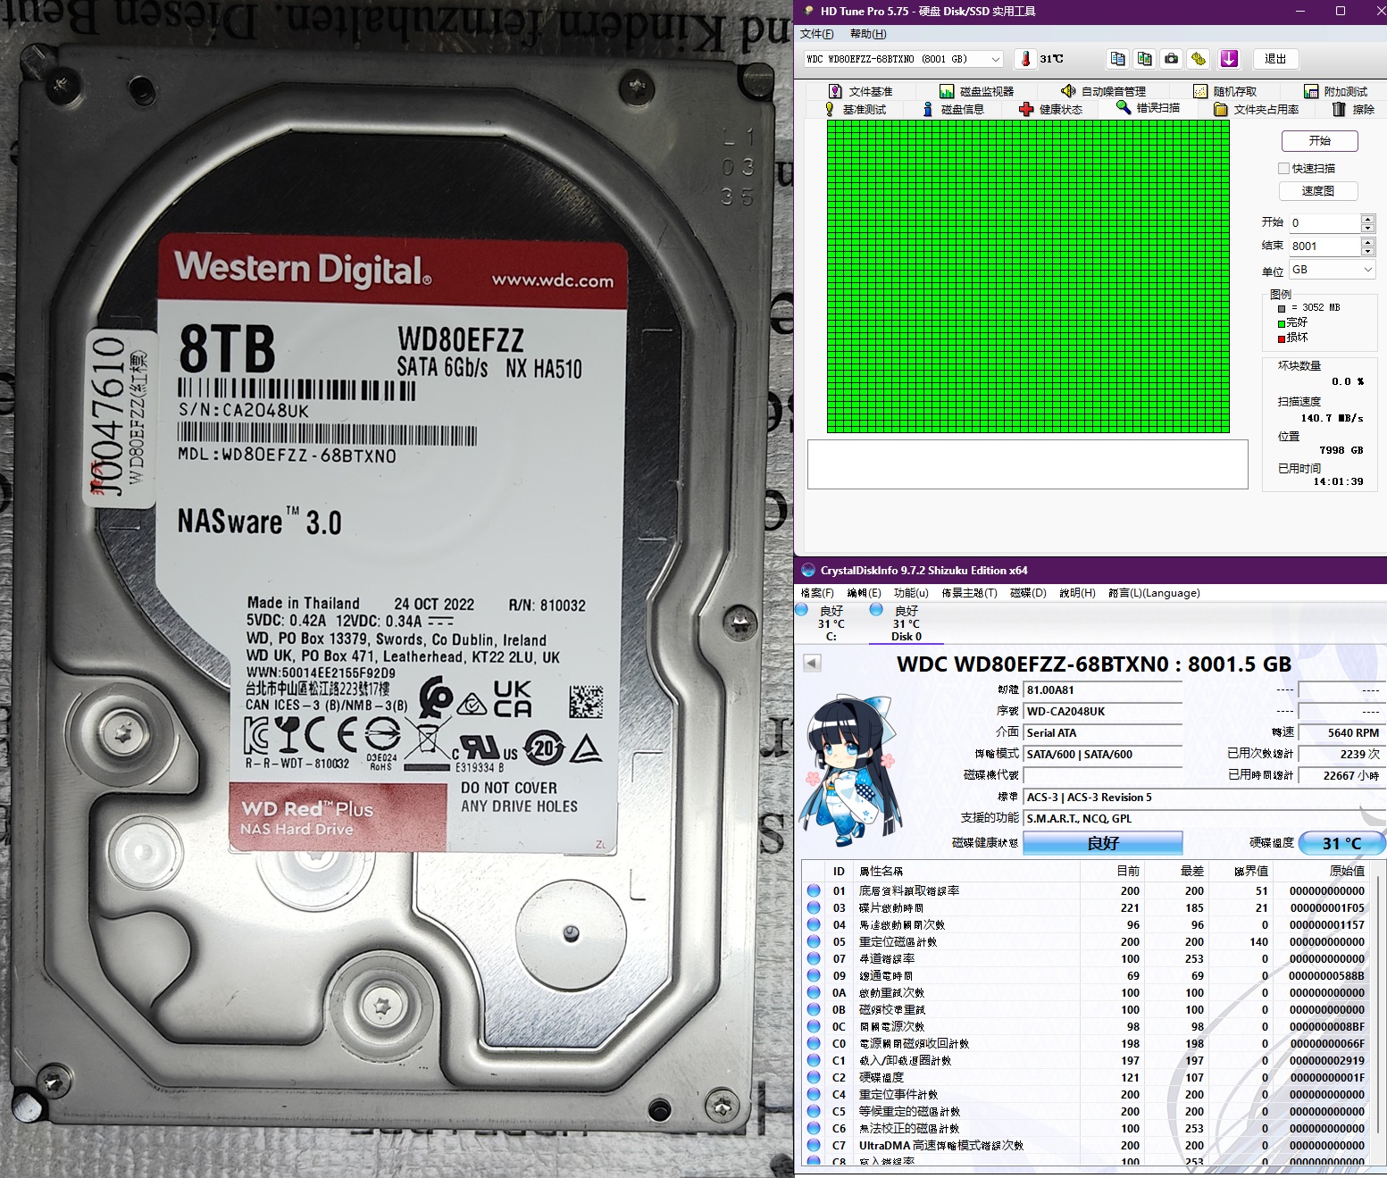1387x1178 pixels.
Task: Click the left-arrow previous disk button
Action: pos(812,663)
